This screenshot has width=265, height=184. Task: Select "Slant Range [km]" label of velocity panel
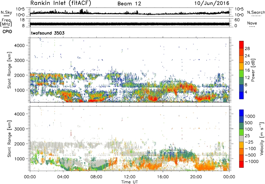9,138
